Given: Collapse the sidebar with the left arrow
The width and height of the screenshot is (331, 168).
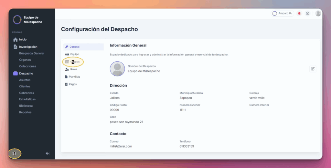Looking at the screenshot, I should (47, 153).
